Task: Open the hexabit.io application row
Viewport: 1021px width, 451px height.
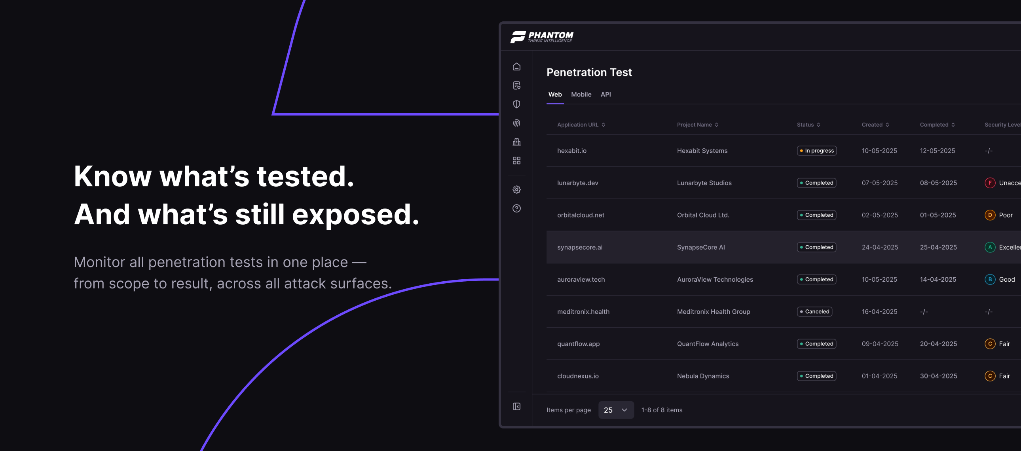Action: coord(571,151)
